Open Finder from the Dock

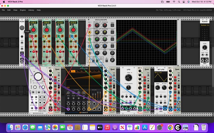[x=10, y=127]
